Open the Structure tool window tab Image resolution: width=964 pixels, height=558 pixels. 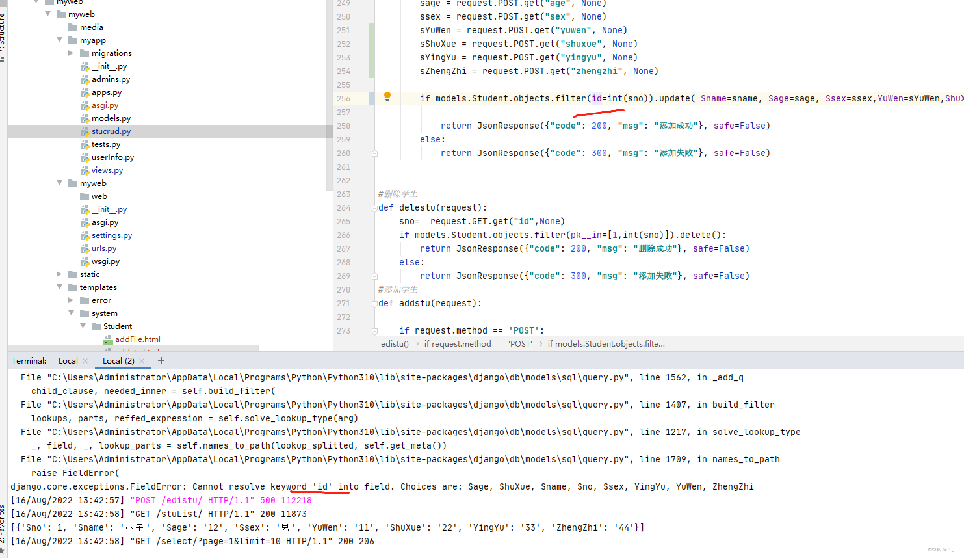pos(3,33)
